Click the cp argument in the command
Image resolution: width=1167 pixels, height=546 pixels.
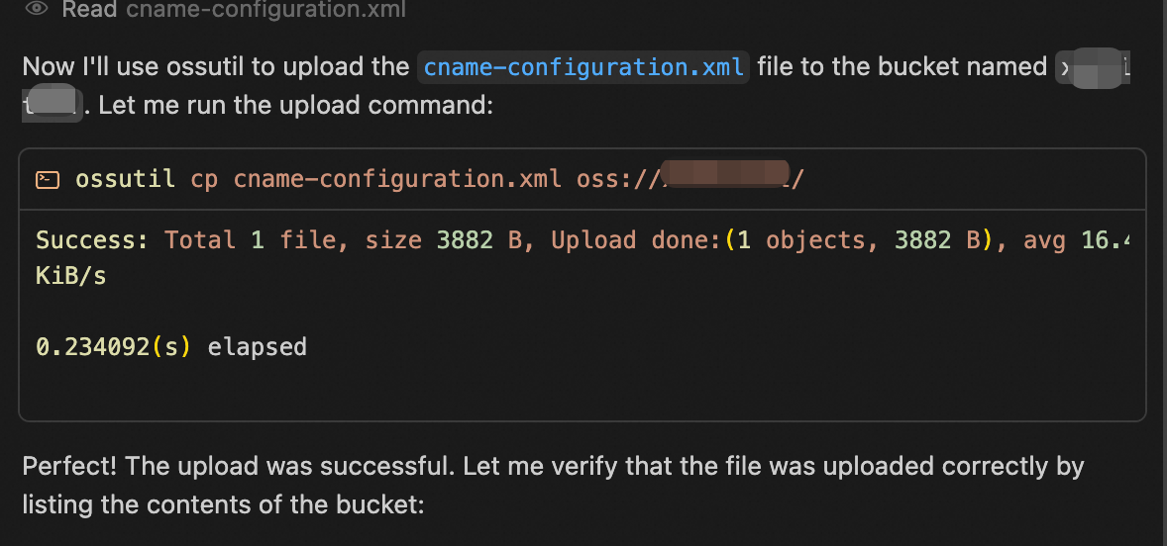204,179
